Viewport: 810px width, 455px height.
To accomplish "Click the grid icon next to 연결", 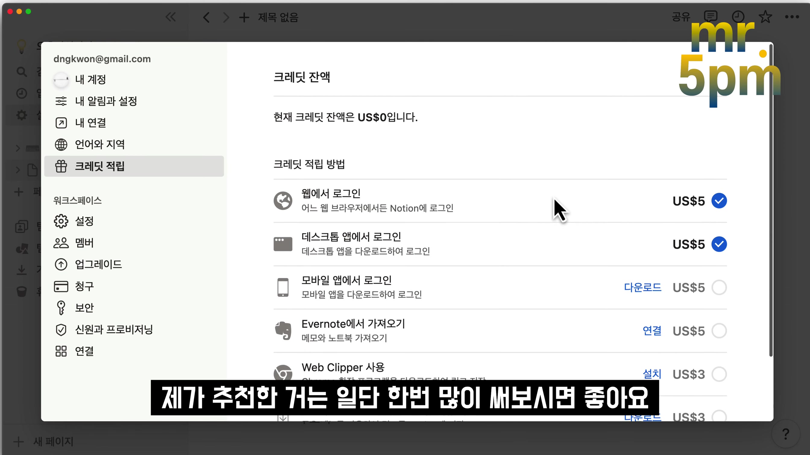I will [61, 351].
